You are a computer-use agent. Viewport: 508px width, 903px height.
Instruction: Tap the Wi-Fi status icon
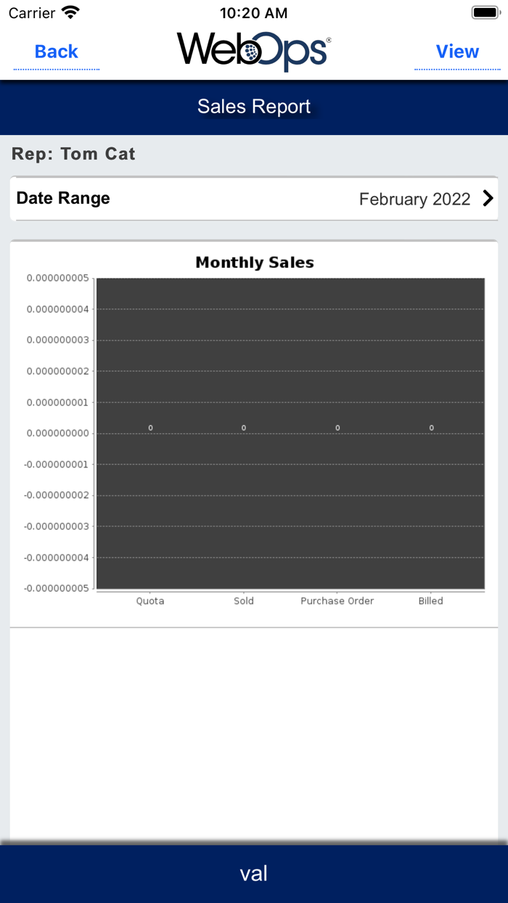click(70, 12)
